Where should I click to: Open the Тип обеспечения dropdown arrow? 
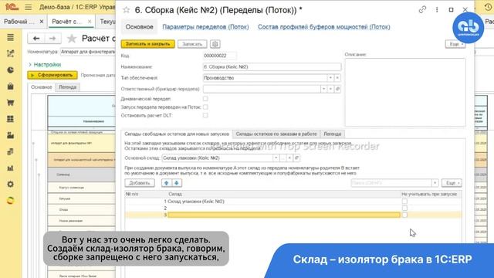point(330,78)
